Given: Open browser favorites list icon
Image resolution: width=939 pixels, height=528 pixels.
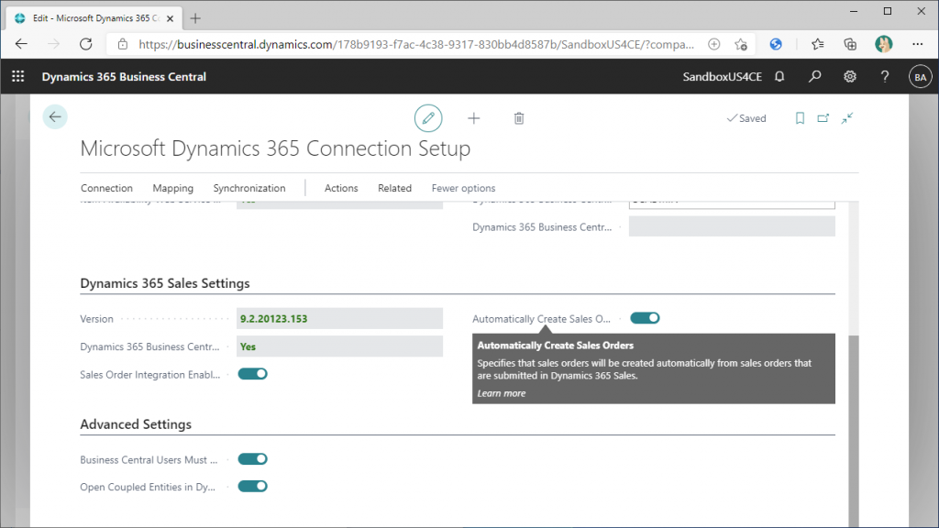Looking at the screenshot, I should point(817,44).
